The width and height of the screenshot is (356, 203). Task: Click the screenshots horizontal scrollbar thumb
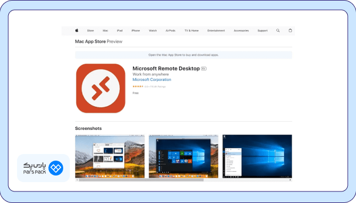click(x=141, y=180)
